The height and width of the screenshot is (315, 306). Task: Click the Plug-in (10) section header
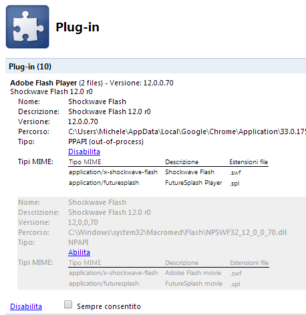point(156,66)
